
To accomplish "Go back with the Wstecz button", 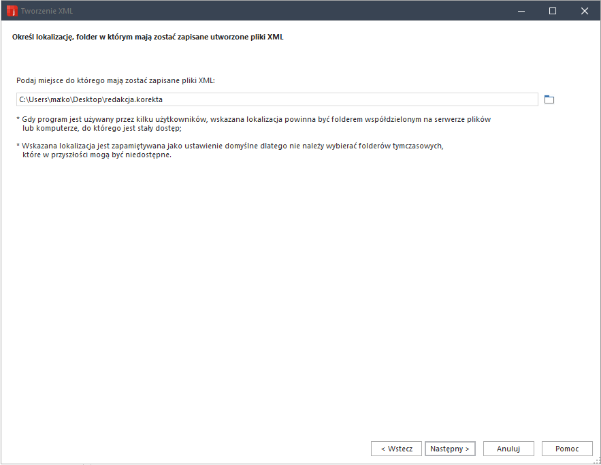I will pyautogui.click(x=396, y=449).
